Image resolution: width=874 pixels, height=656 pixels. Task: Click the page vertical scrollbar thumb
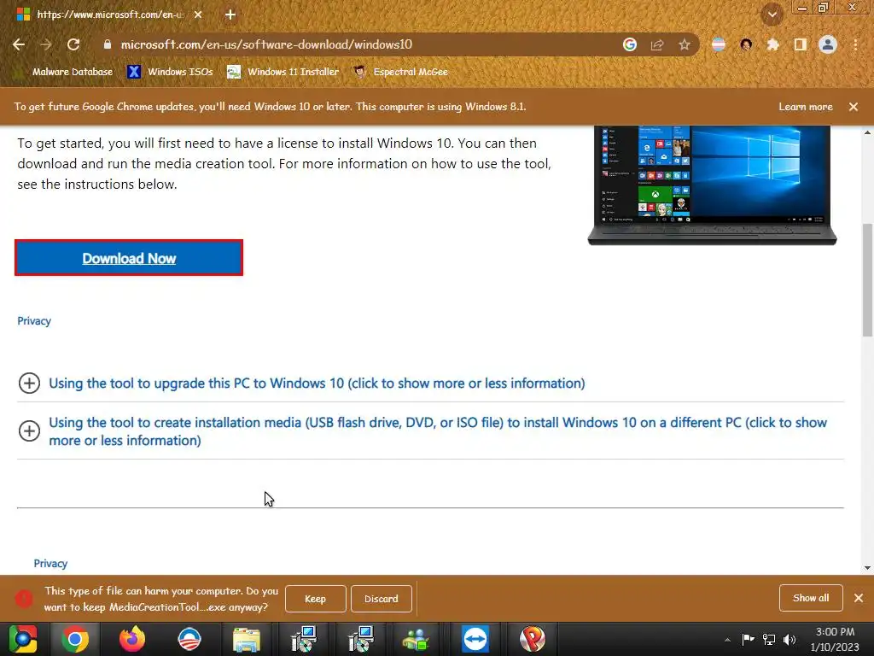coord(867,279)
